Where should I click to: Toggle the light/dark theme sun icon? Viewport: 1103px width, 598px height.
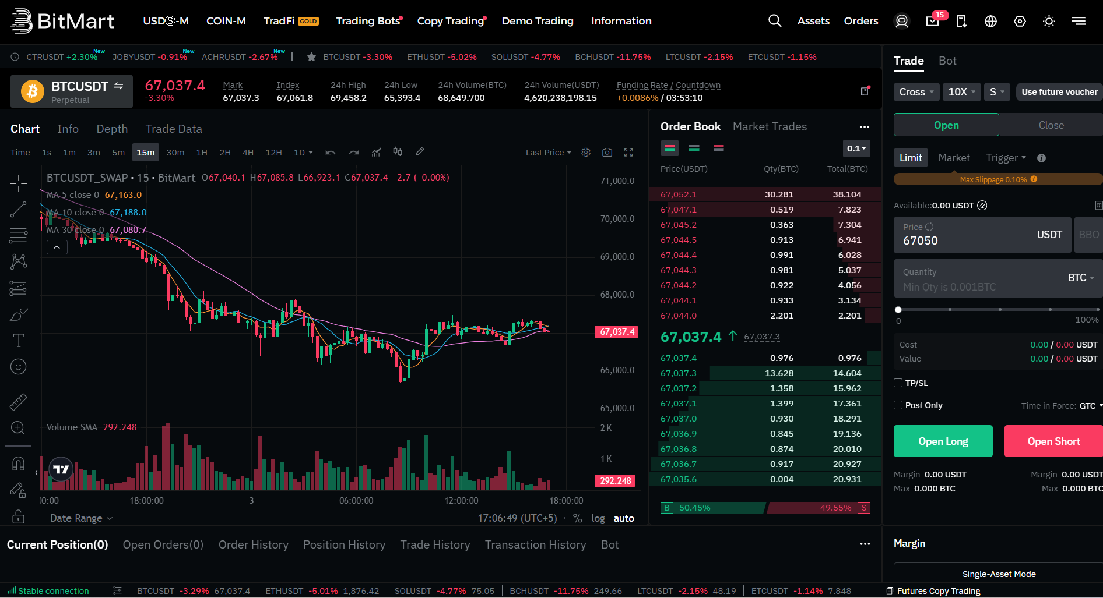1049,21
